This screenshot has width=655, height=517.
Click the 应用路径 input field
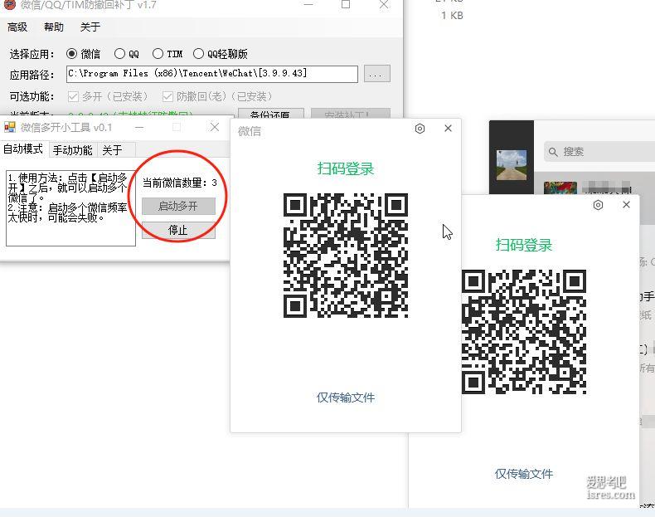(212, 74)
